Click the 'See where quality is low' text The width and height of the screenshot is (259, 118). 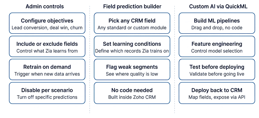[x=132, y=74]
